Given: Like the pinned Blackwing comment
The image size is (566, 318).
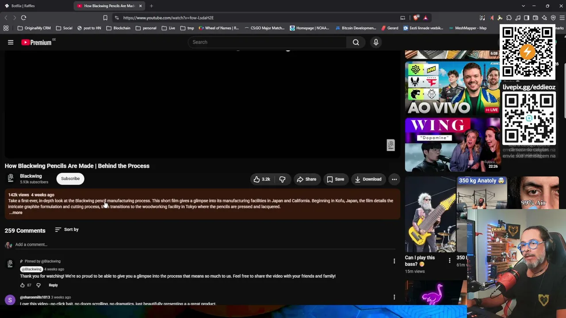Looking at the screenshot, I should tap(23, 285).
